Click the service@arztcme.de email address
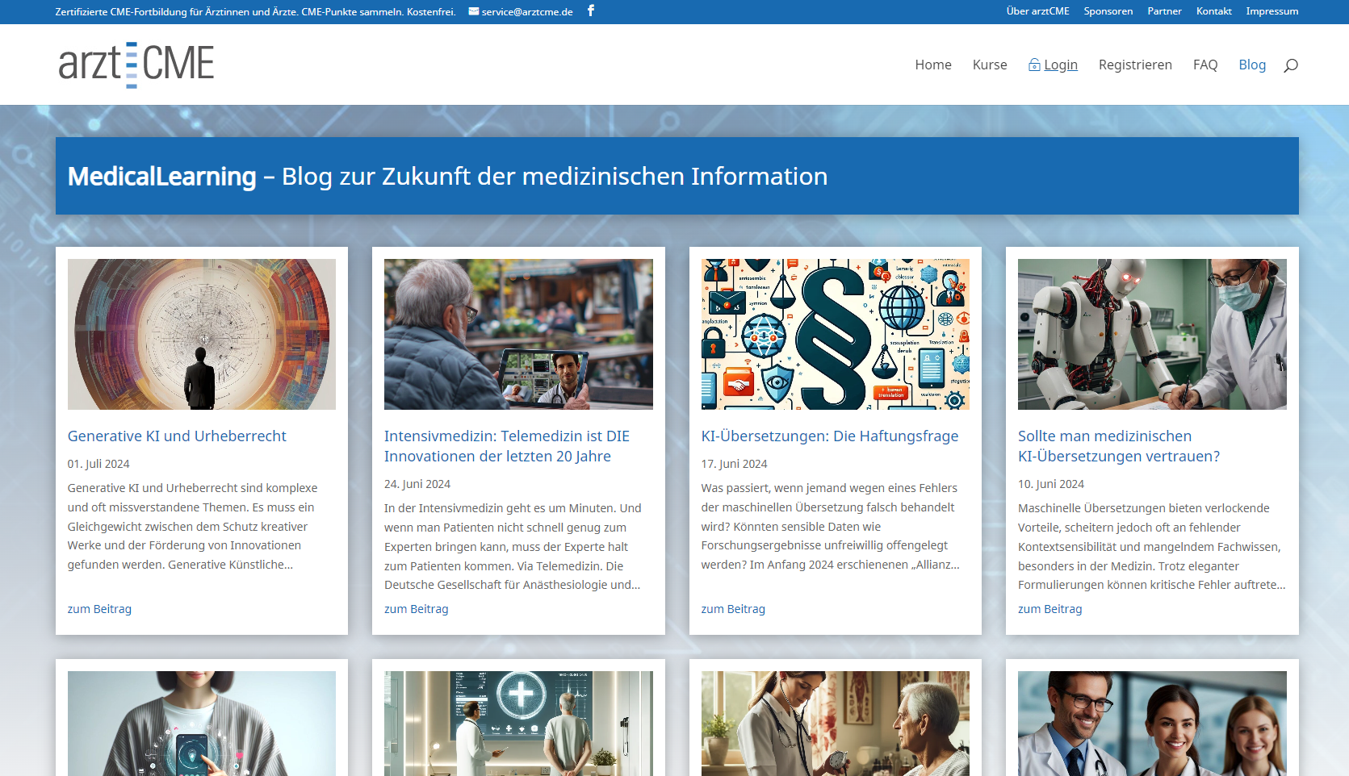1349x776 pixels. 527,11
